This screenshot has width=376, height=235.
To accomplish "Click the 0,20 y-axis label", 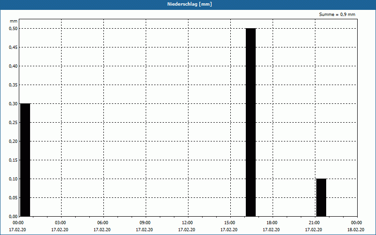I will (13, 141).
